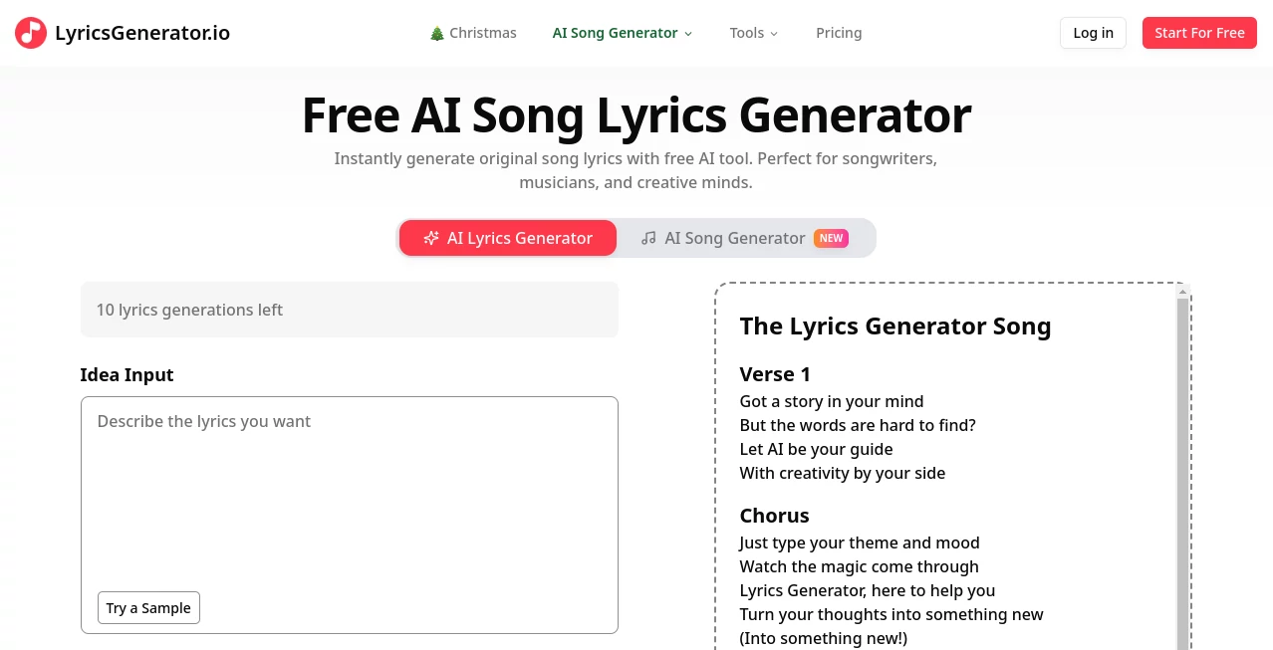
Task: Open the Christmas page from the menu
Action: (x=473, y=32)
